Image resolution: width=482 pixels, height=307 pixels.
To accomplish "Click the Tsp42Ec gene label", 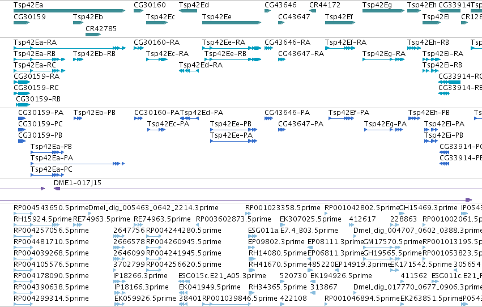I will pyautogui.click(x=160, y=17).
